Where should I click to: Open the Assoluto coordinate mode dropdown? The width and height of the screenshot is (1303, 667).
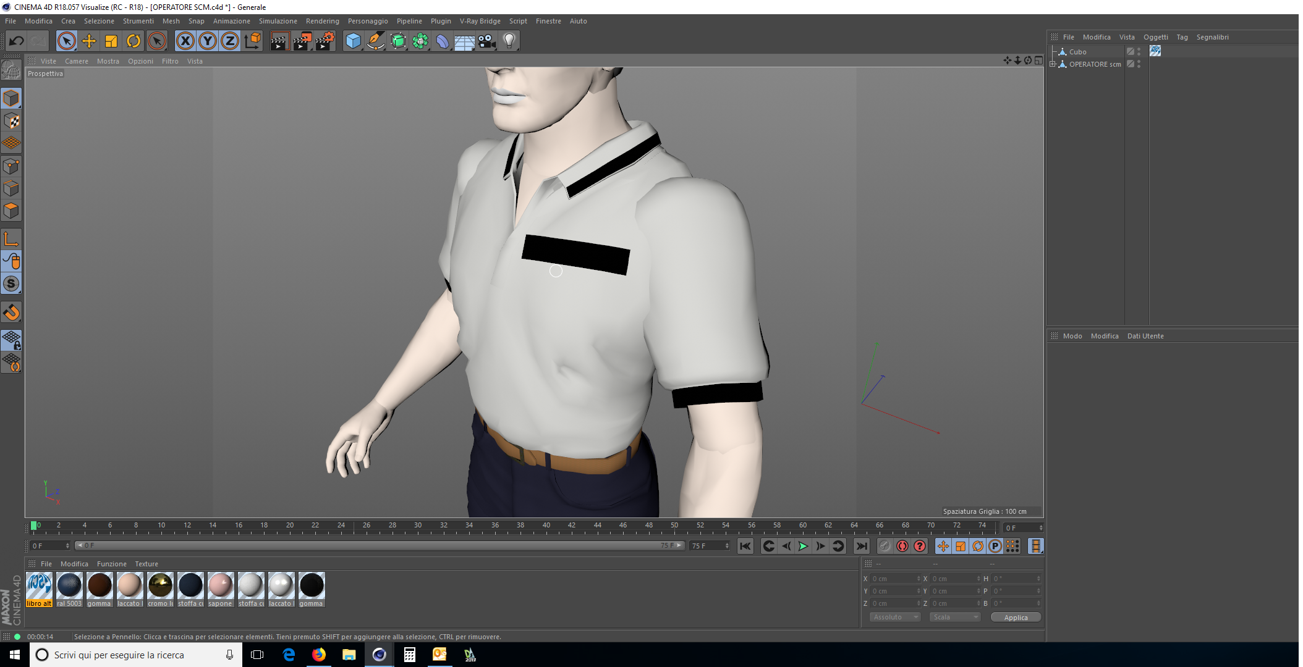(x=894, y=617)
